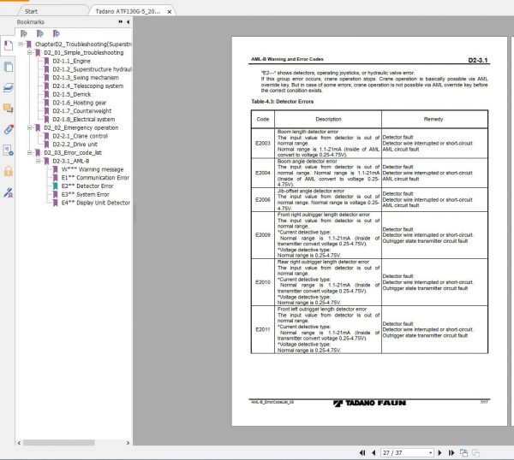Go to the previous page arrow
The image size is (514, 460).
point(373,451)
